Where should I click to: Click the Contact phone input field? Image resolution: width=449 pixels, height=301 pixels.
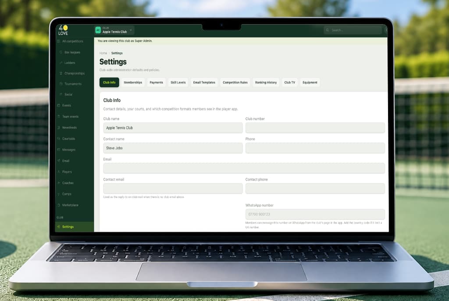[x=315, y=189]
